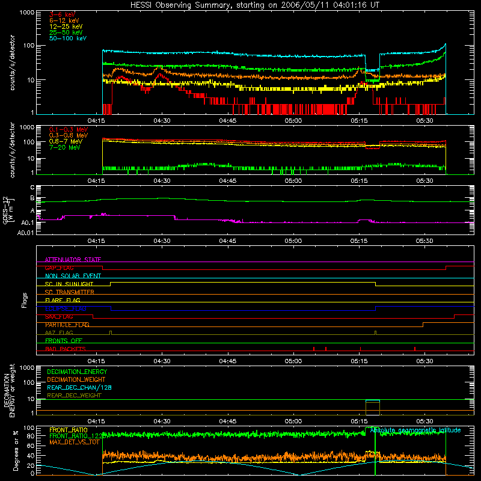Click the Degrees or % axis label
481x481 pixels.
pyautogui.click(x=16, y=451)
